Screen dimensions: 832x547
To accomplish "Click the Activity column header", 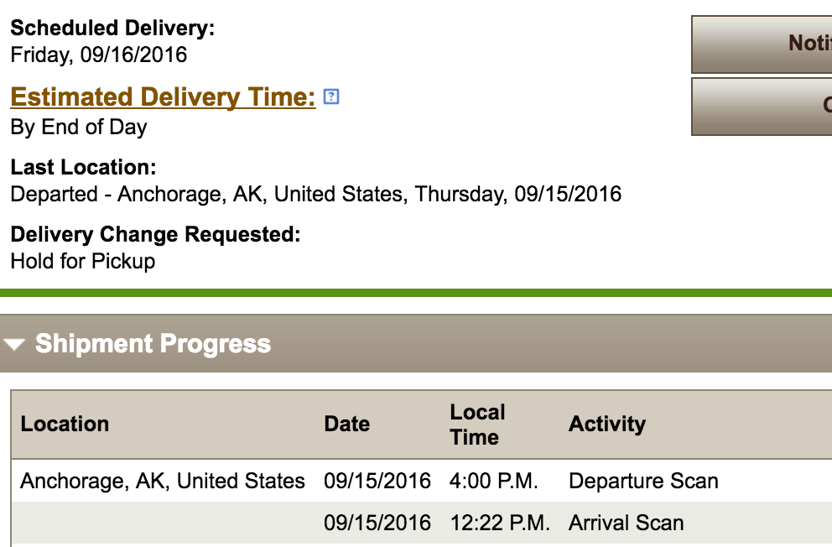I will point(606,424).
